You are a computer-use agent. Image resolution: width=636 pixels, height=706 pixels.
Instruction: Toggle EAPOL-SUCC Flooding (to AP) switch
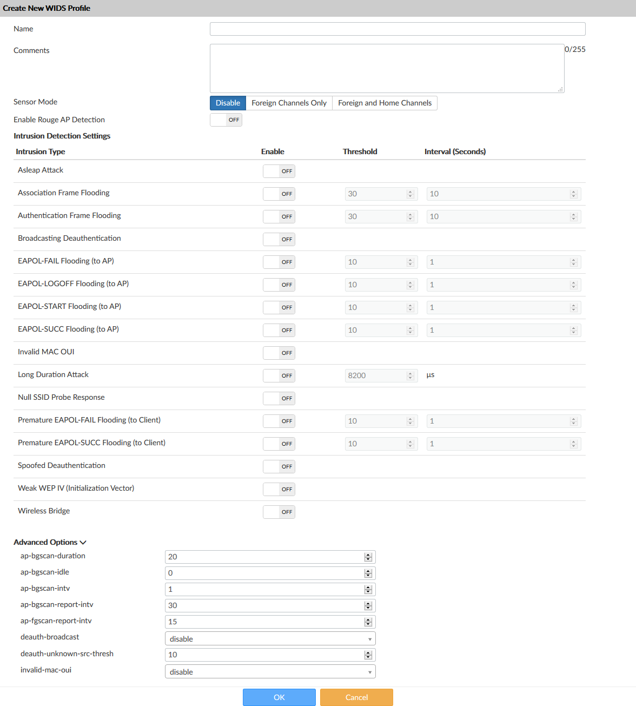(x=279, y=330)
